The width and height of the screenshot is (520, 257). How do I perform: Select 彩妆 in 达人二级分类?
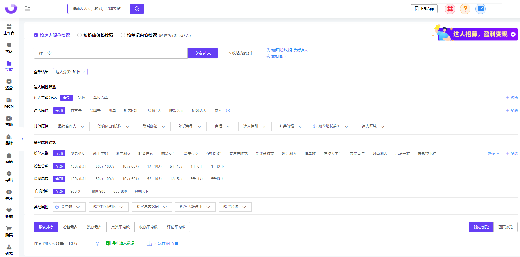point(82,98)
